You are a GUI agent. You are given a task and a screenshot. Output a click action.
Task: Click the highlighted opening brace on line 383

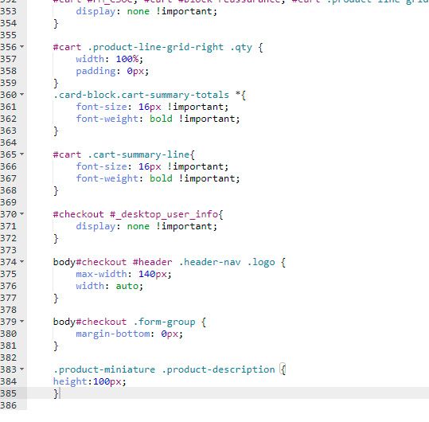pos(283,369)
